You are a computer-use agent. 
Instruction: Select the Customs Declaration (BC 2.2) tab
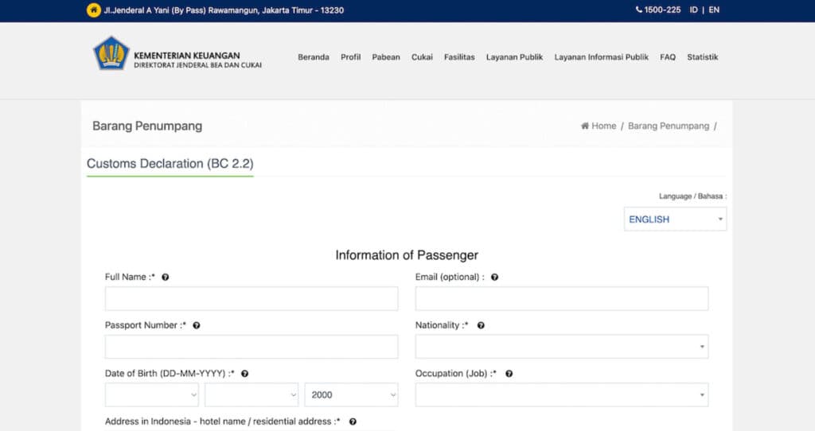(170, 164)
